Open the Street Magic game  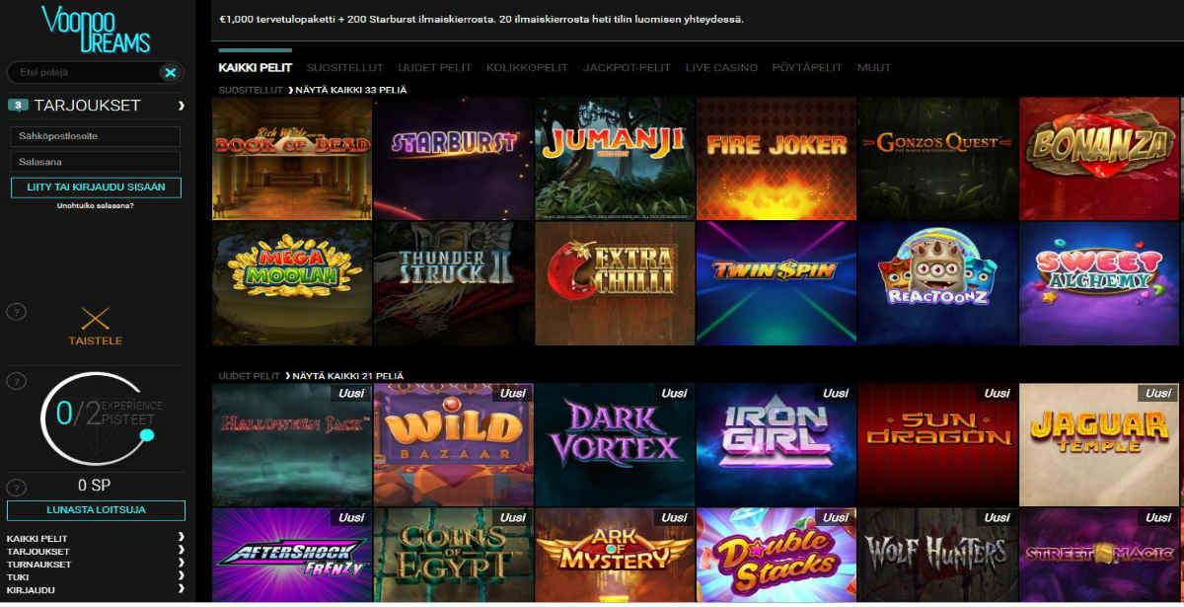[1099, 555]
